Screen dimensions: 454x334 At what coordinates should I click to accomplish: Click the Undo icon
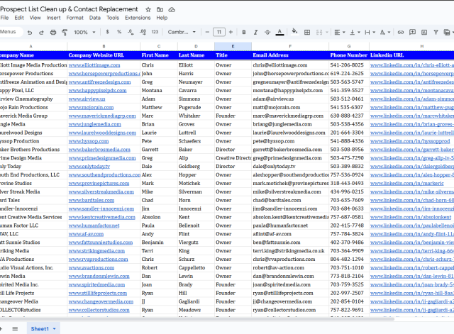click(x=30, y=33)
